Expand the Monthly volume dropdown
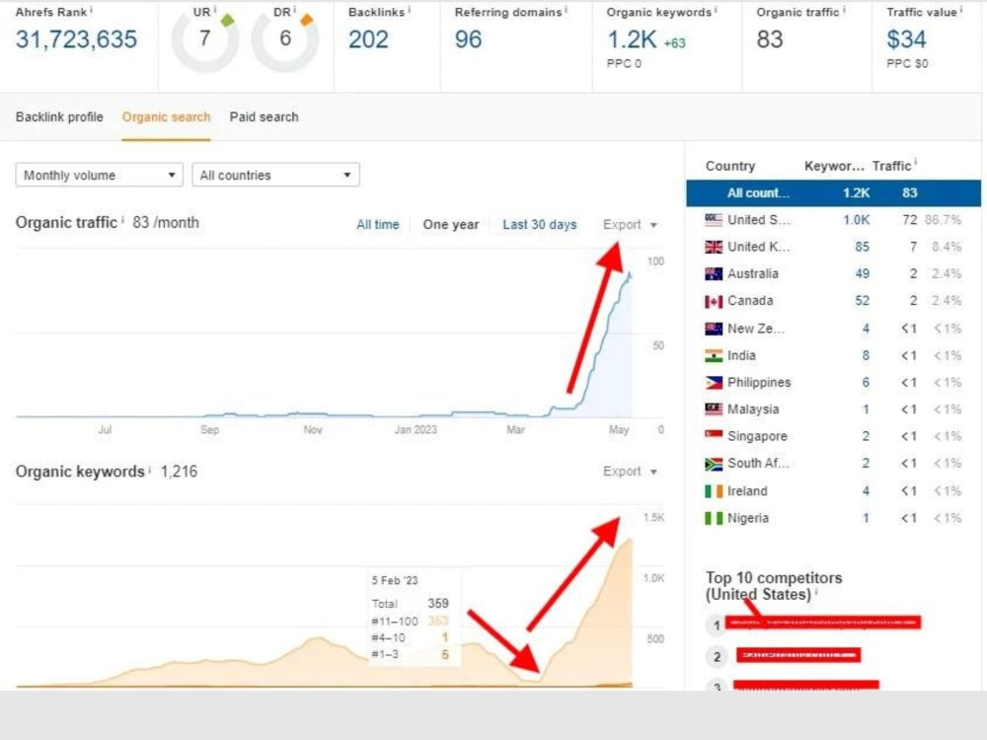Viewport: 987px width, 740px height. (99, 175)
